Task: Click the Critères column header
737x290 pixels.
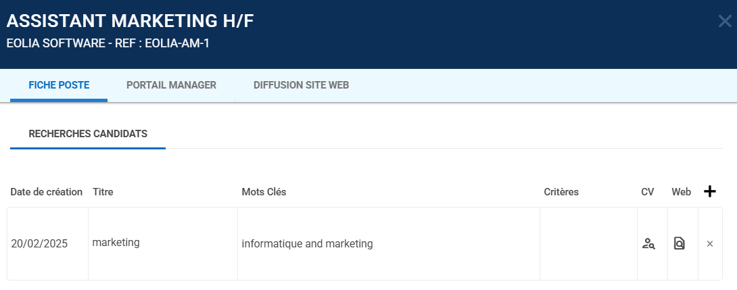Action: click(x=561, y=192)
